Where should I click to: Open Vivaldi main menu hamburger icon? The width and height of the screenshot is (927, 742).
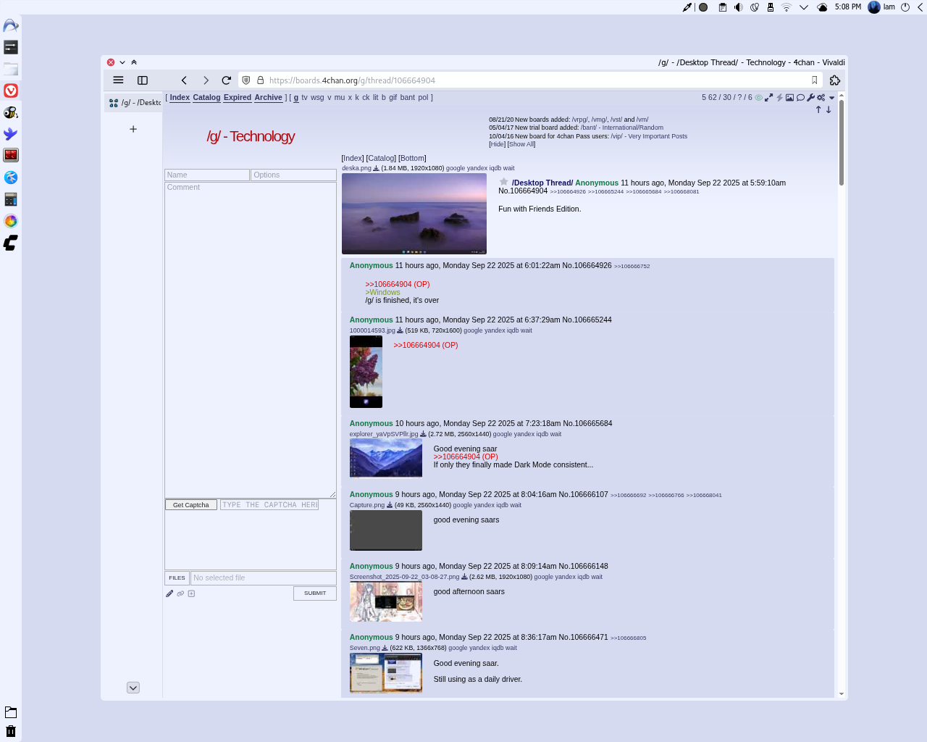(x=118, y=80)
